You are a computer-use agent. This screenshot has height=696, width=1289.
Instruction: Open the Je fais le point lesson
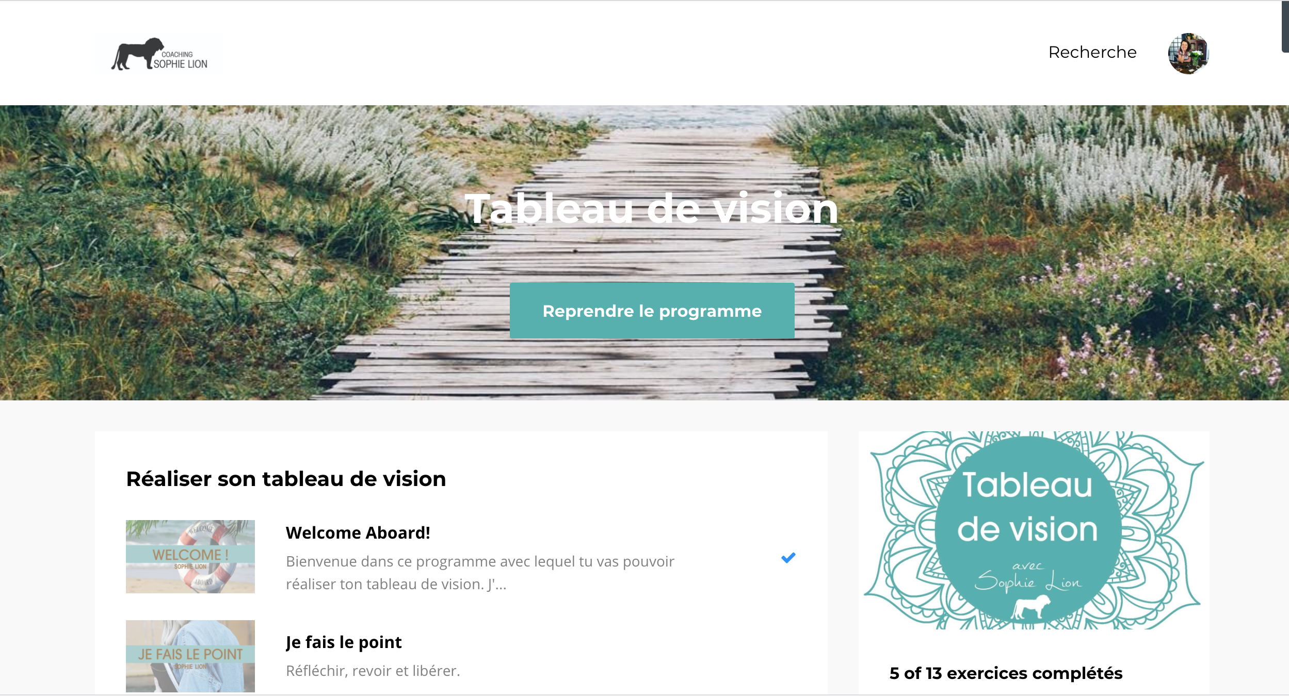[344, 642]
